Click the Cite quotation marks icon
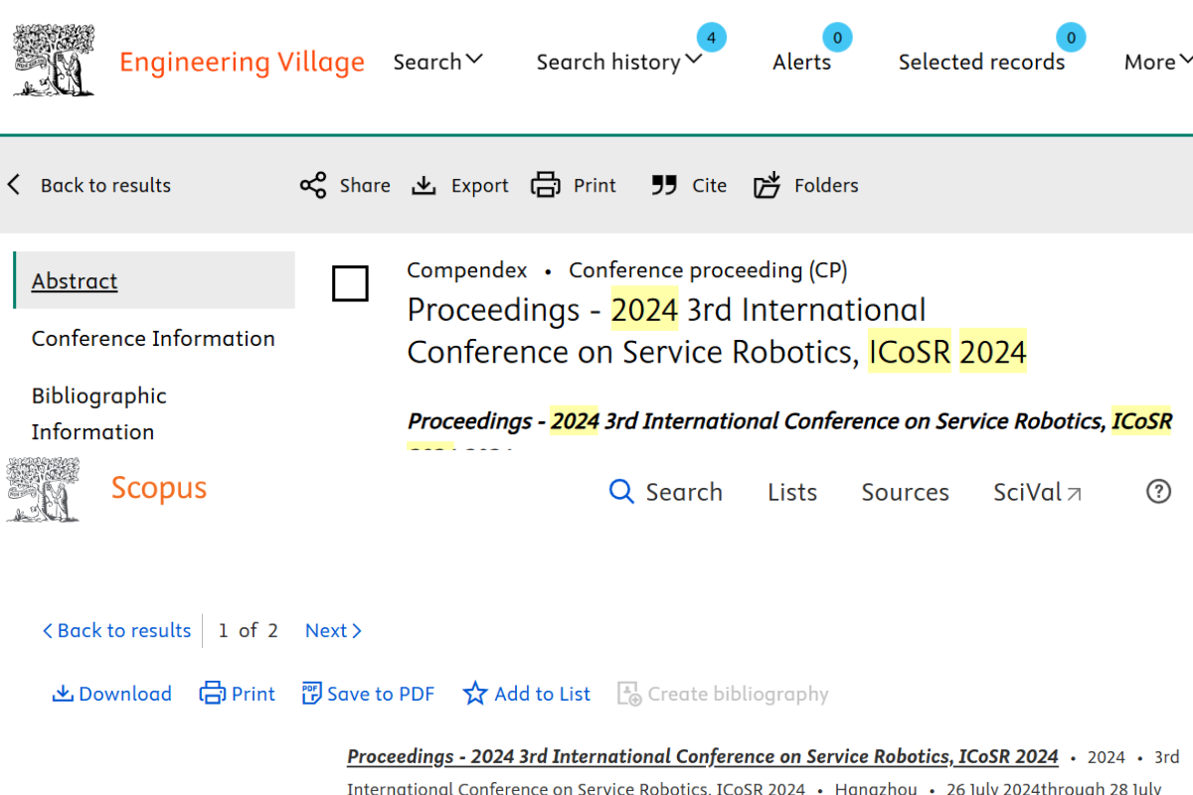Image resolution: width=1193 pixels, height=795 pixels. [664, 185]
